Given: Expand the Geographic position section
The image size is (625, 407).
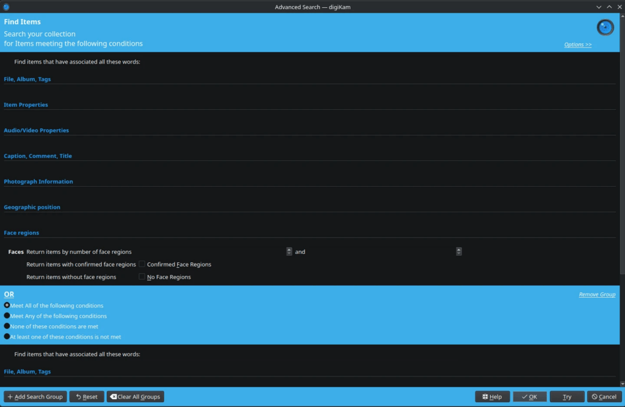Looking at the screenshot, I should pyautogui.click(x=32, y=207).
